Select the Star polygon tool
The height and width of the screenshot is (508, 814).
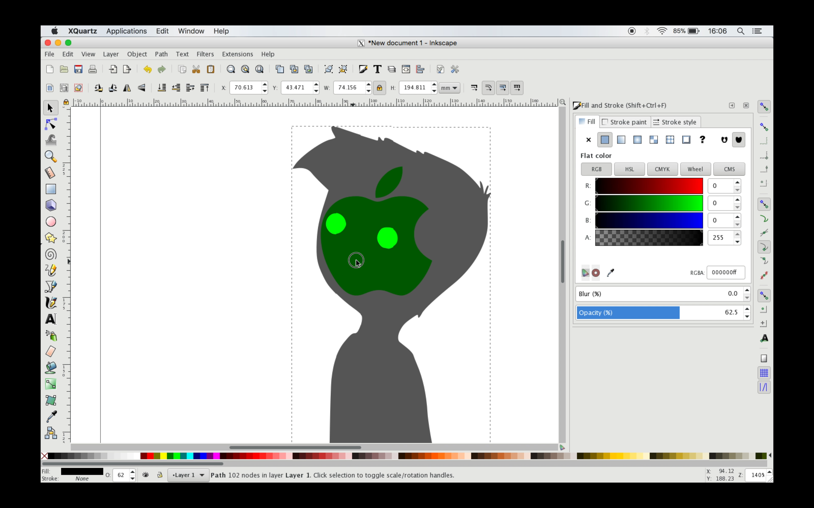[x=51, y=238]
